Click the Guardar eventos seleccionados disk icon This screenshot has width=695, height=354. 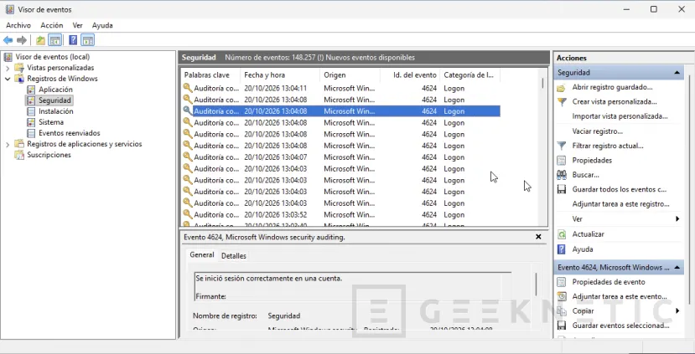coord(561,326)
